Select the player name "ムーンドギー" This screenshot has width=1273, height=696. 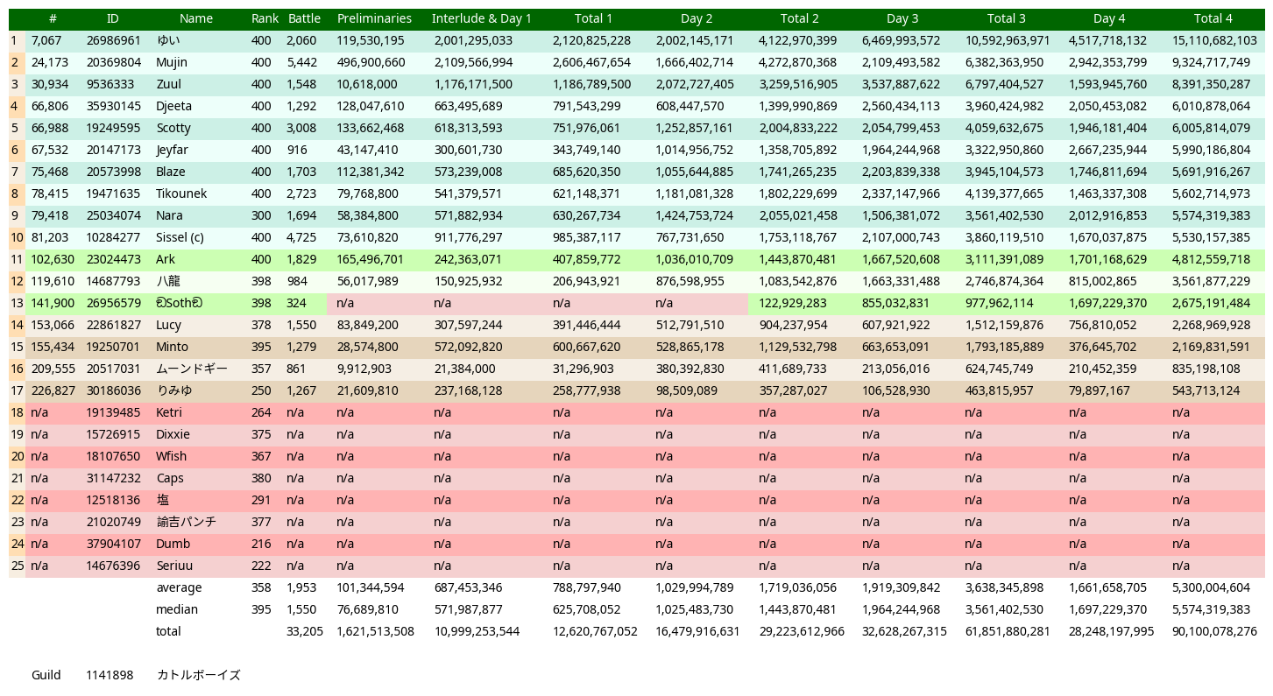(x=192, y=369)
